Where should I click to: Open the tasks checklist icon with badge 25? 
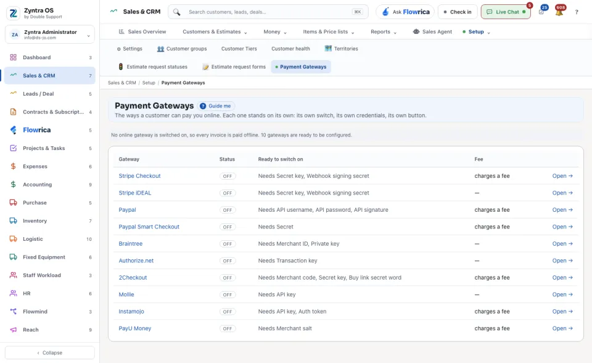click(541, 12)
